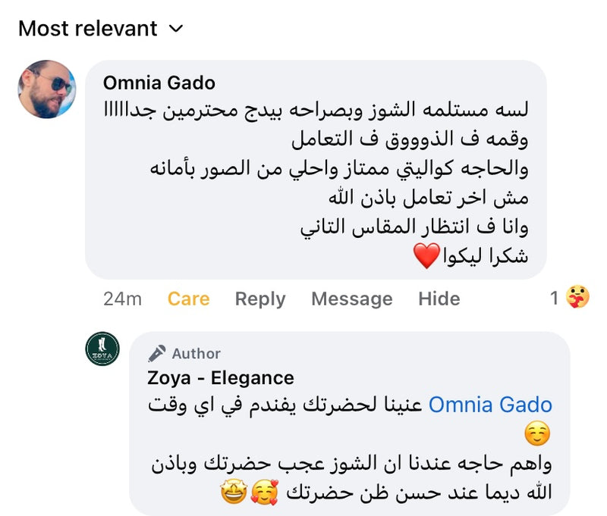Image resolution: width=607 pixels, height=516 pixels.
Task: Click the 24m comment timestamp
Action: tap(122, 299)
